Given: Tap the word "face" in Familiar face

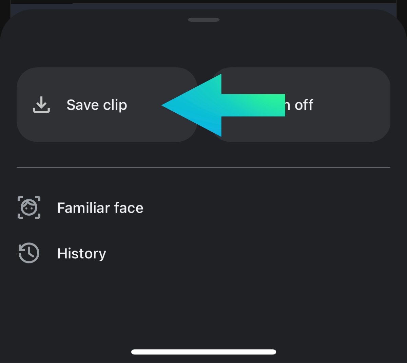Looking at the screenshot, I should click(129, 208).
